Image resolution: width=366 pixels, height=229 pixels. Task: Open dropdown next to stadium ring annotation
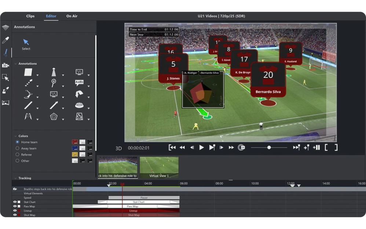coord(88,108)
